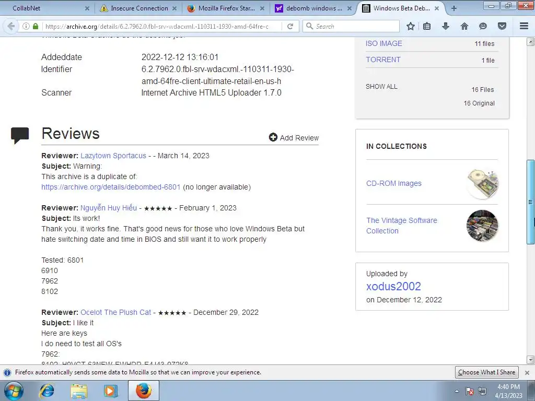Close the Mozilla Firefox Start tab
Image resolution: width=535 pixels, height=401 pixels.
click(x=262, y=8)
